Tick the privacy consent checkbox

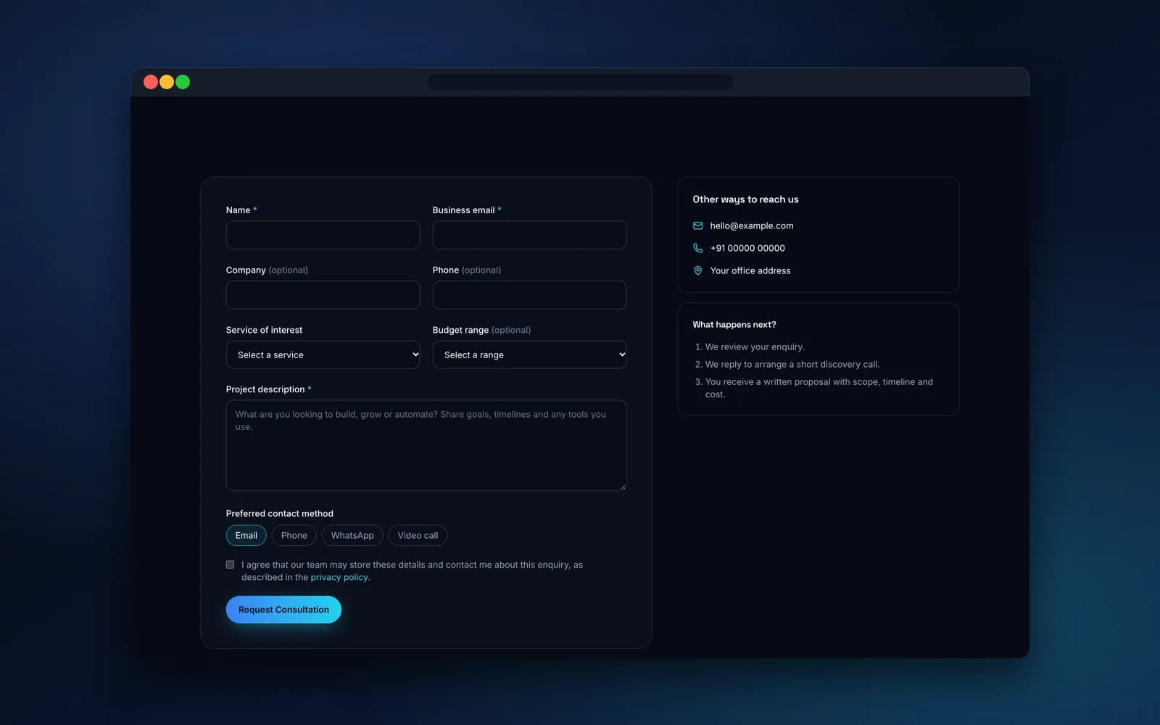(230, 565)
